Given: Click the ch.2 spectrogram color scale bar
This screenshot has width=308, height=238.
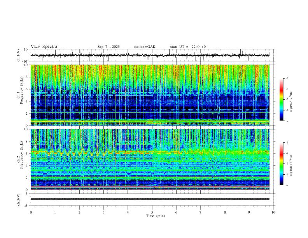Looking at the screenshot, I should coord(282,164).
